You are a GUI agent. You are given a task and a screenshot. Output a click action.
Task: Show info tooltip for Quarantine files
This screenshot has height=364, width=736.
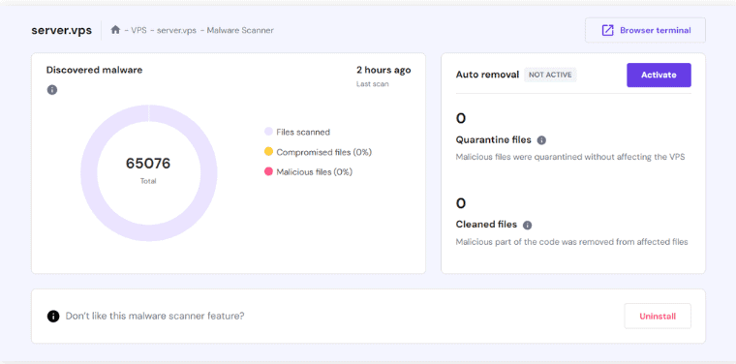click(x=541, y=140)
